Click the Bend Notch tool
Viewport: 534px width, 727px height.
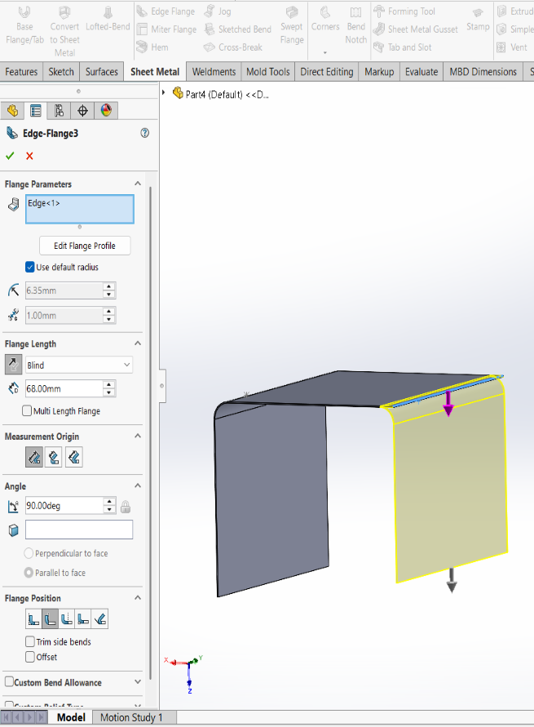click(x=355, y=26)
